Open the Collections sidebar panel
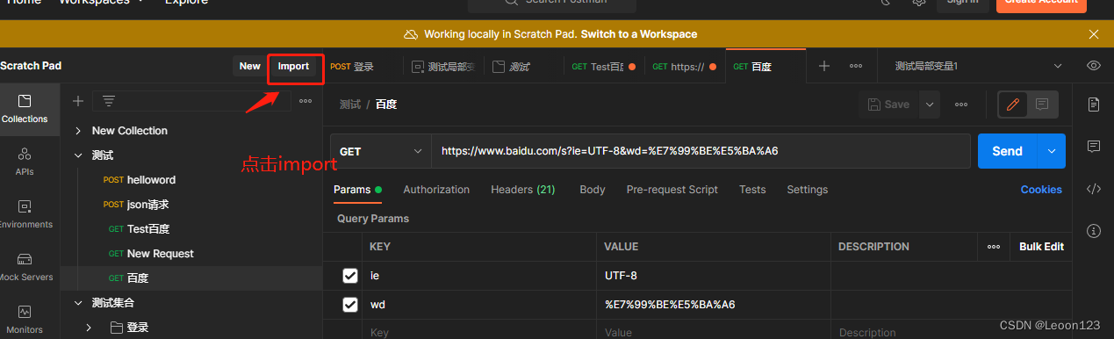Screen dimensions: 1114x339 click(x=25, y=108)
